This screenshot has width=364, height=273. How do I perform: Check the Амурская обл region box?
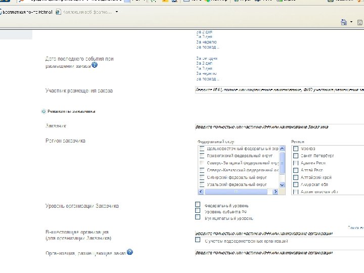(x=296, y=185)
